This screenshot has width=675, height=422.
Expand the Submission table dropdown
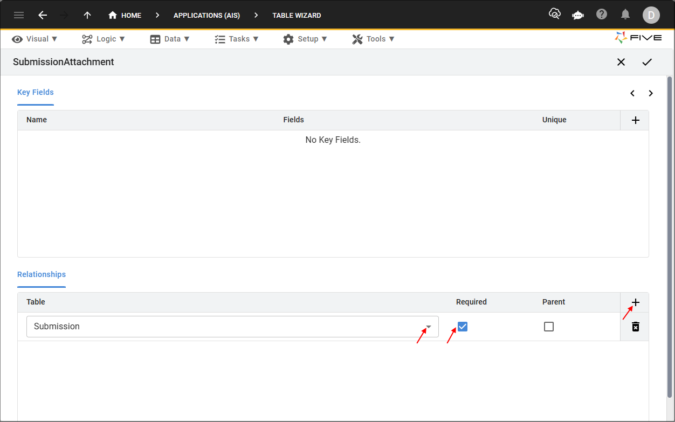pos(429,327)
